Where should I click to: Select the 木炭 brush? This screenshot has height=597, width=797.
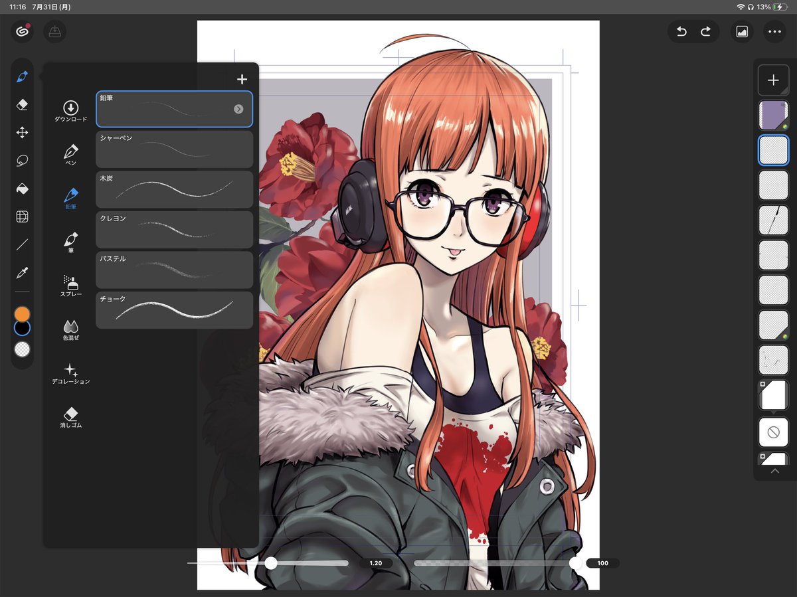174,189
